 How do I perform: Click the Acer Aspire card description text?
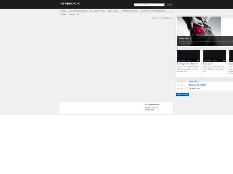click(188, 69)
